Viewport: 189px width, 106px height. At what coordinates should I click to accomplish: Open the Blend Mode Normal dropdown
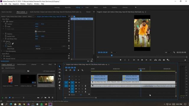[x=43, y=49]
